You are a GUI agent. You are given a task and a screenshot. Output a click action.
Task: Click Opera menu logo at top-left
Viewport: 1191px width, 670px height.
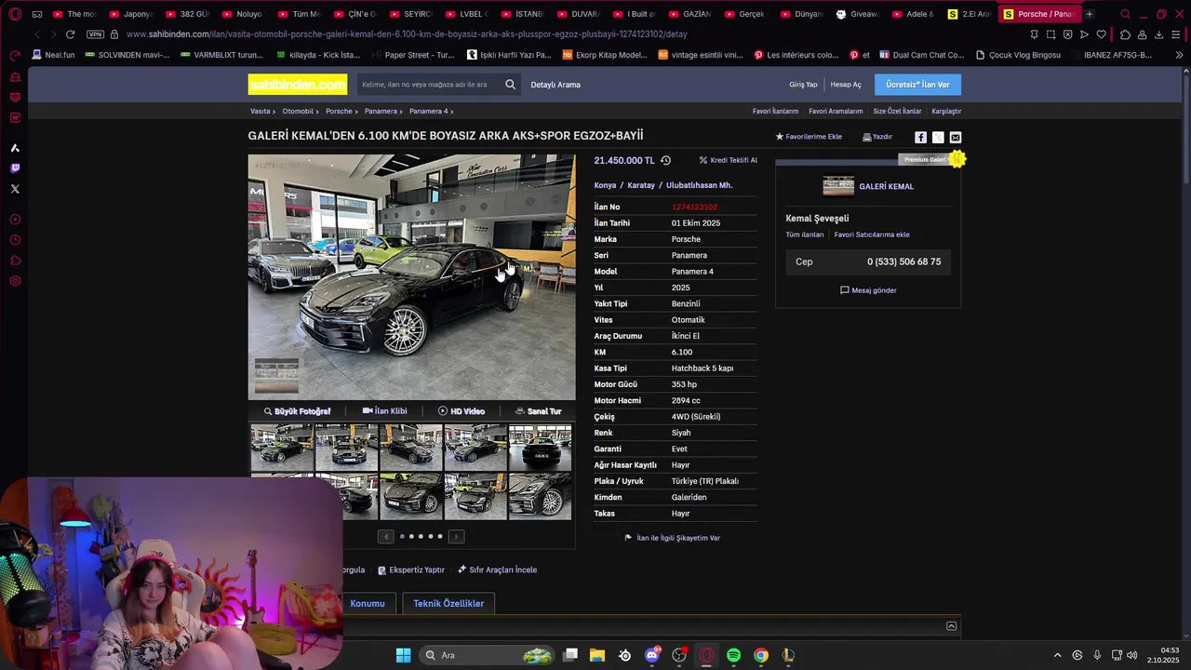coord(15,14)
